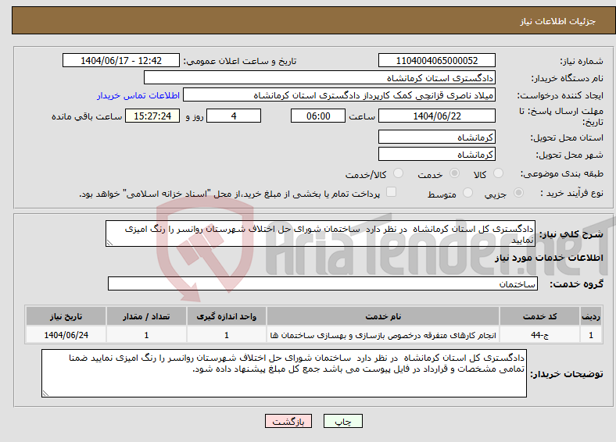Click the service name cell in row 1
Image resolution: width=616 pixels, height=442 pixels.
click(383, 335)
